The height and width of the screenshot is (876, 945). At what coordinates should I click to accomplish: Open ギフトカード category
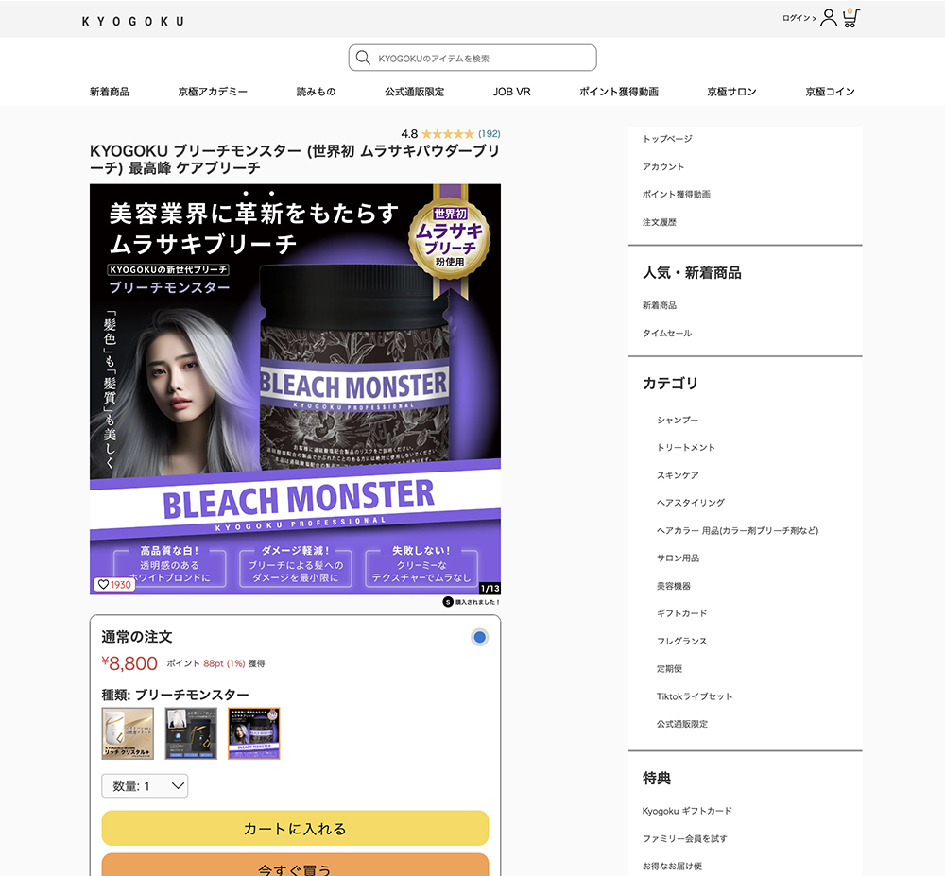pos(681,613)
